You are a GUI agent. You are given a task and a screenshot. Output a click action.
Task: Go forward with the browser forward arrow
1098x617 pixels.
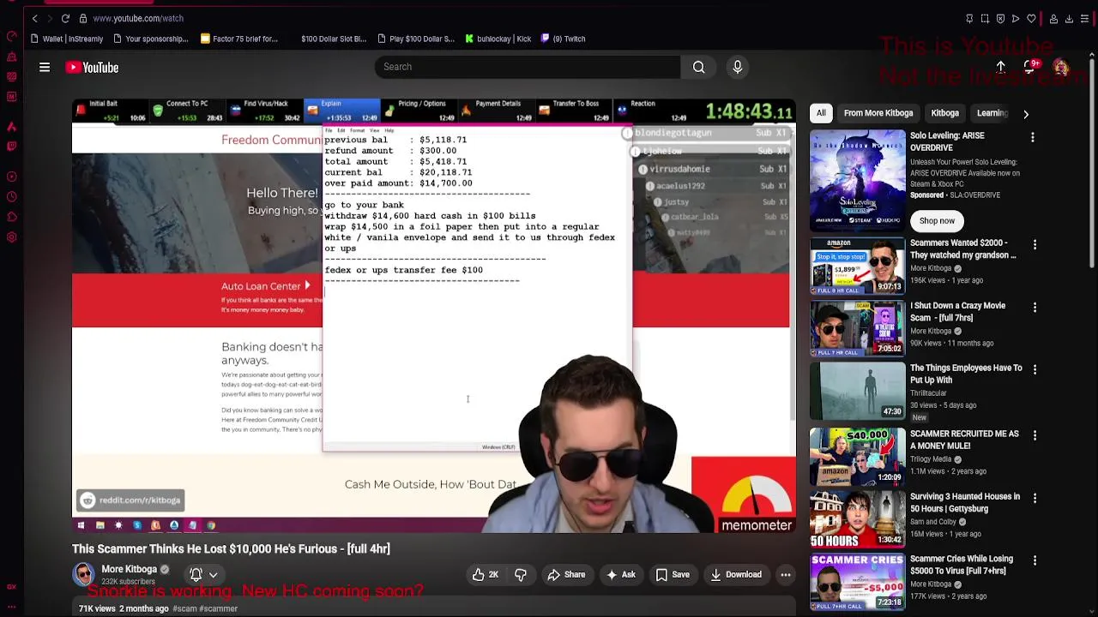(x=50, y=18)
